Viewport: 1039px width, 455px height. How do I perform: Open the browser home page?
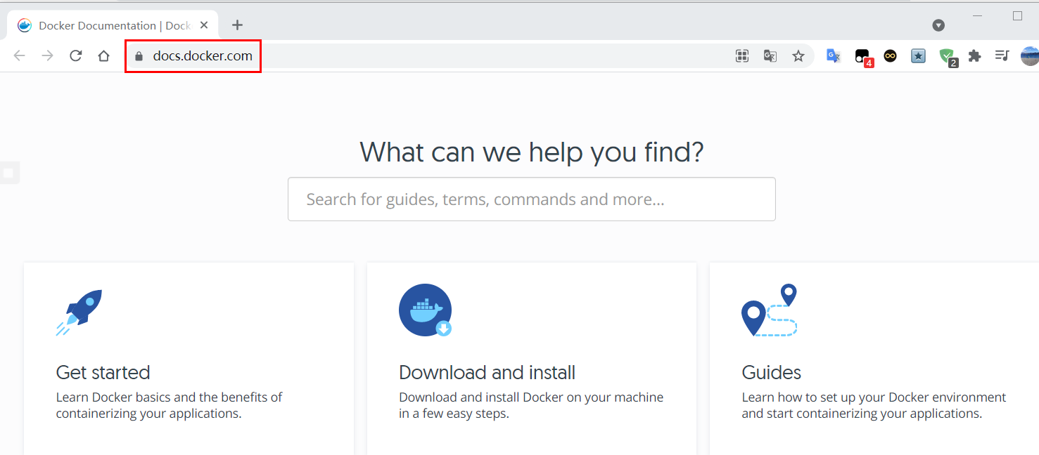pyautogui.click(x=104, y=56)
